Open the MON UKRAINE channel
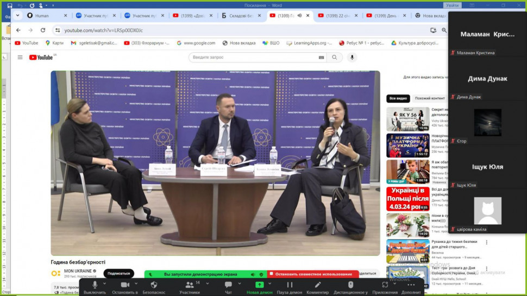 [78, 271]
